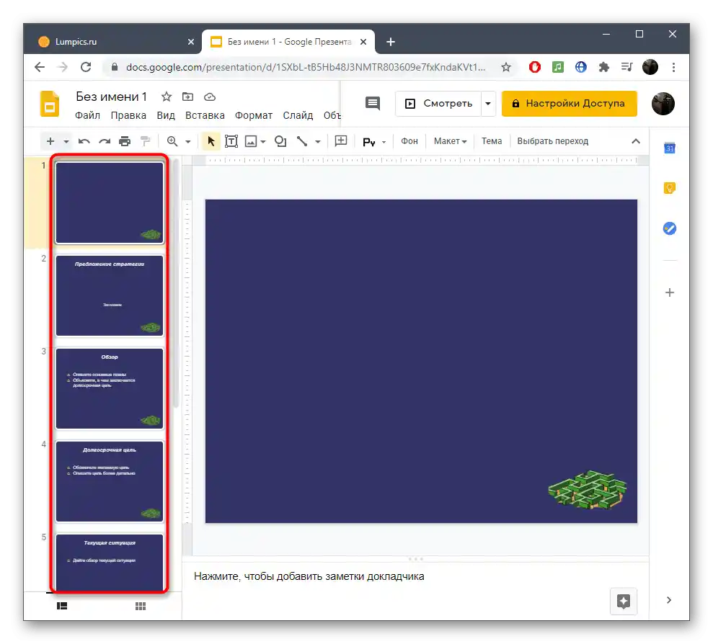Open the present options dropdown arrow
The width and height of the screenshot is (713, 644).
(488, 104)
